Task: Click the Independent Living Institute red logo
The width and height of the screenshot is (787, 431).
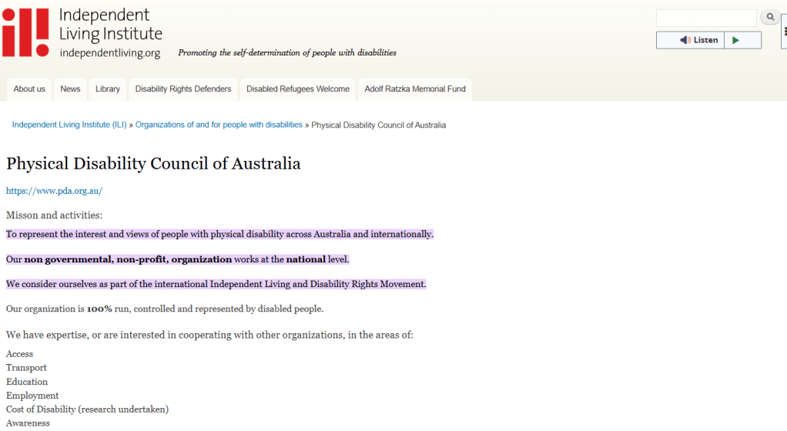Action: pyautogui.click(x=26, y=32)
